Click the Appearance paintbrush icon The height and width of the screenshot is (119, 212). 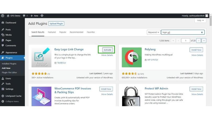click(3, 53)
